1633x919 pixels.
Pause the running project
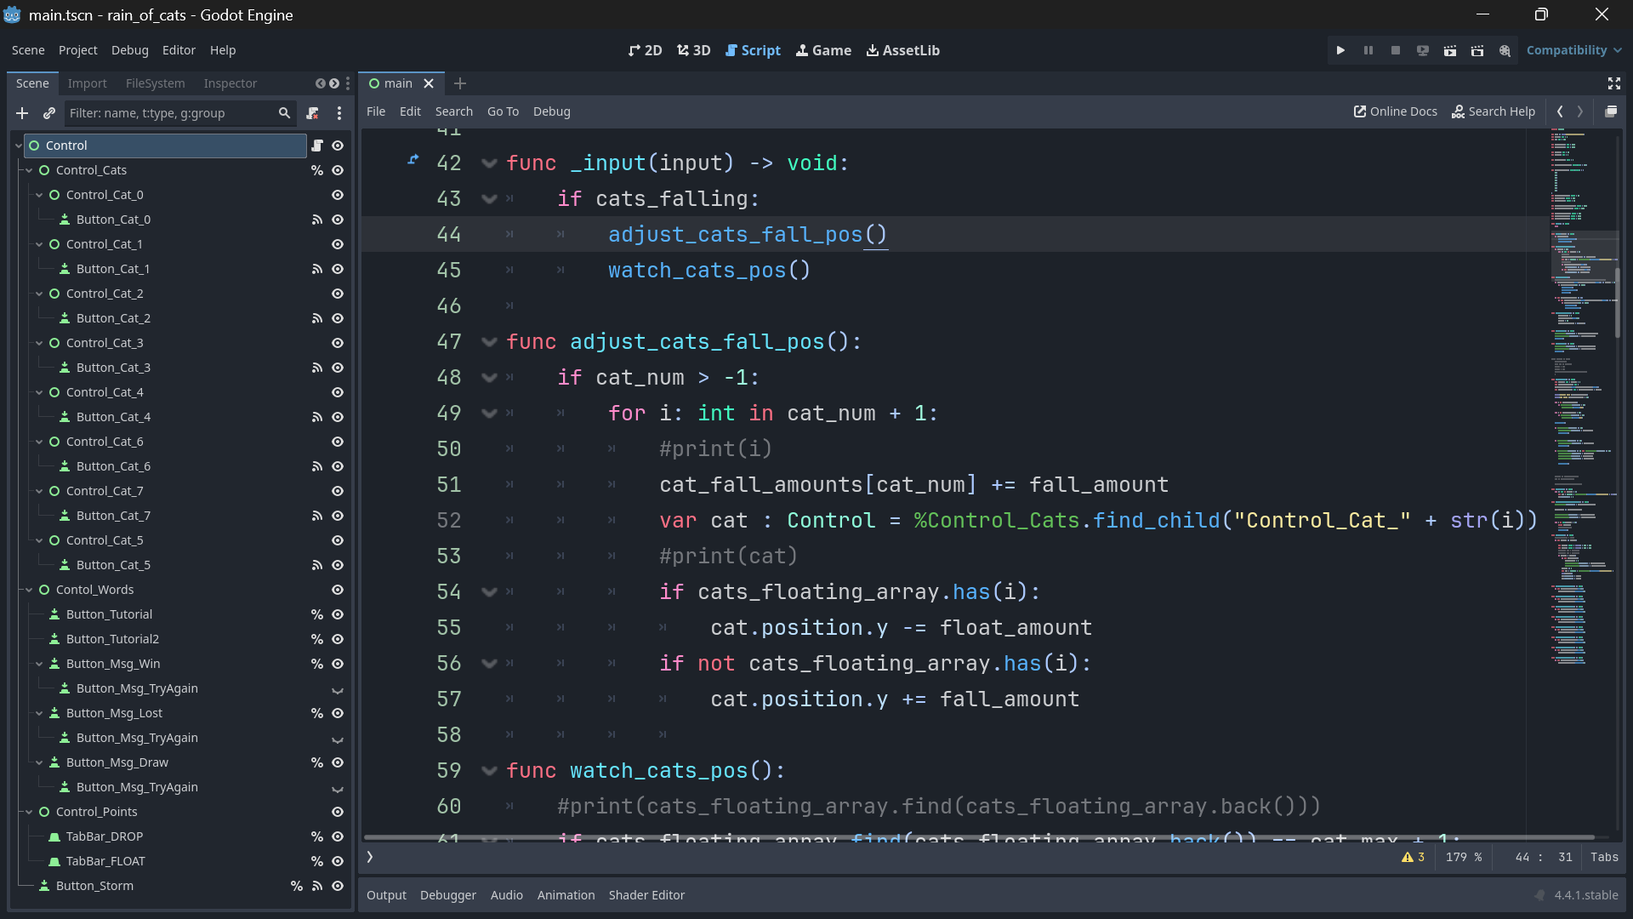[x=1368, y=50]
